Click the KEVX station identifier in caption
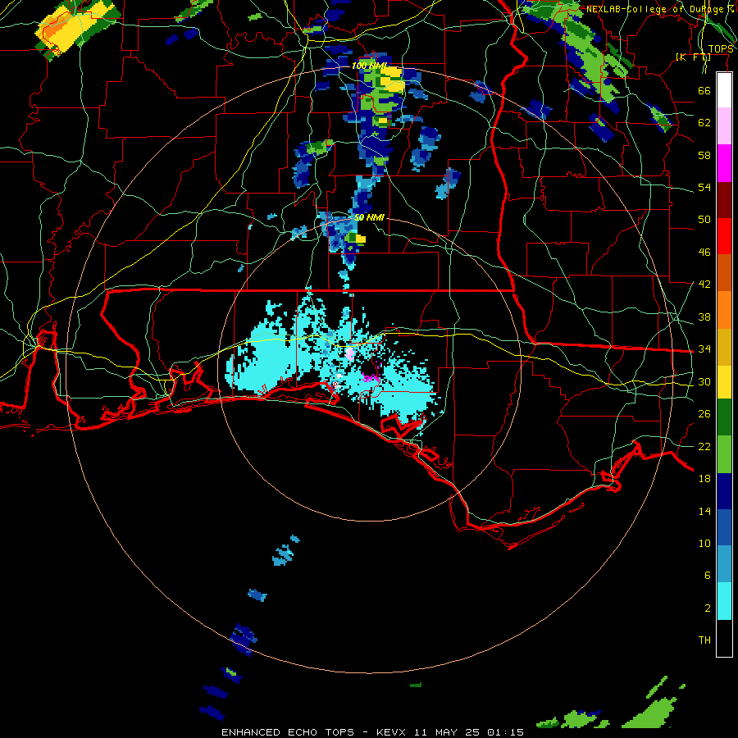Viewport: 738px width, 738px height. 393,732
